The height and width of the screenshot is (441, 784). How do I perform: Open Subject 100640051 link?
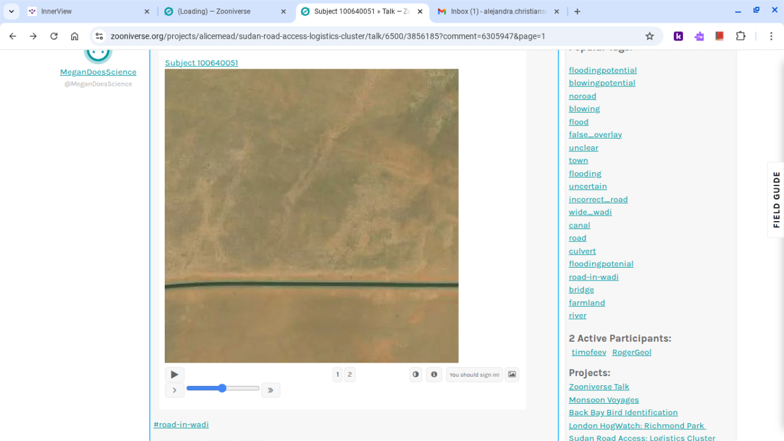(202, 62)
